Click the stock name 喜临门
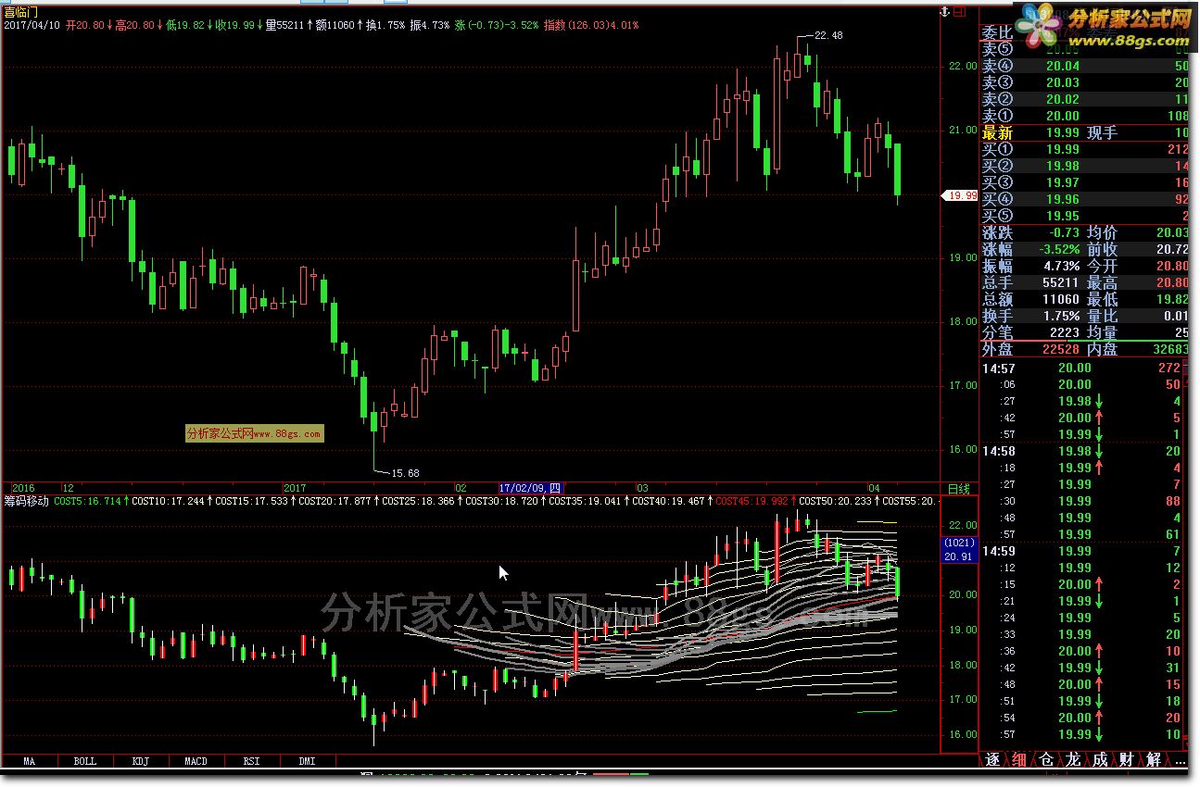The height and width of the screenshot is (787, 1200). point(21,11)
